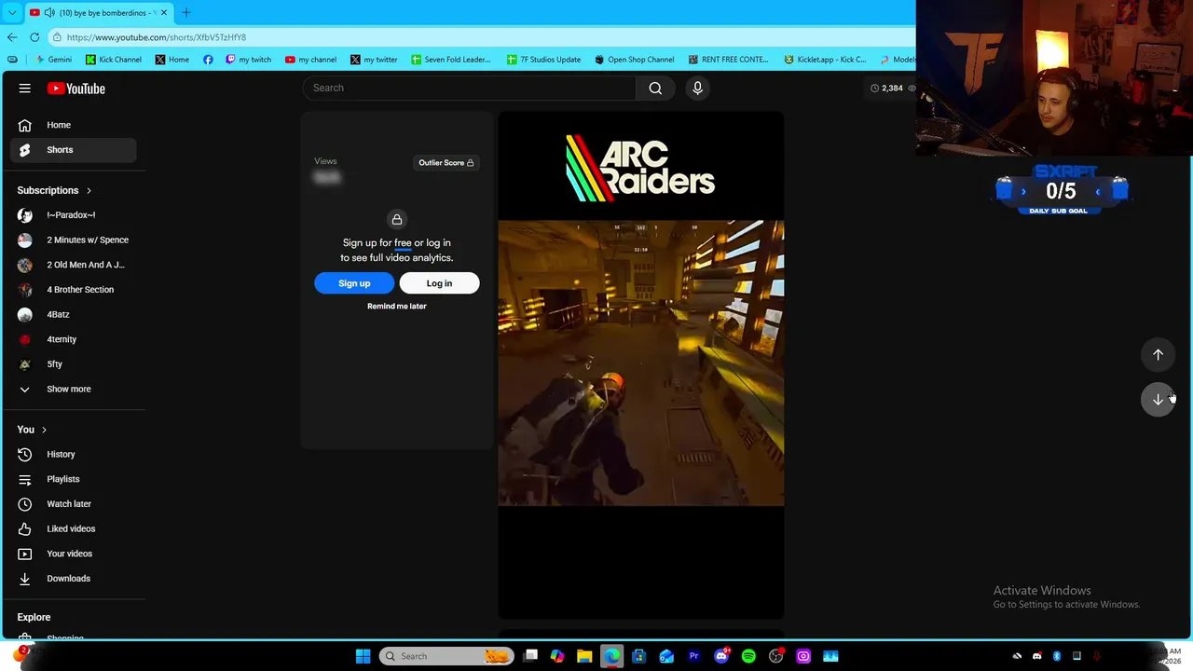Open a new browser tab
The height and width of the screenshot is (671, 1193).
click(x=185, y=12)
